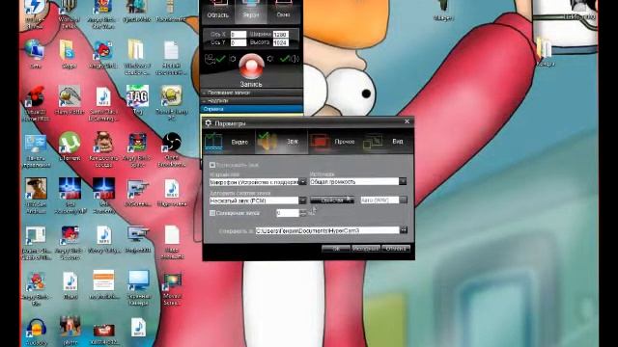Open the Прочее tab in Параметры
The height and width of the screenshot is (347, 618).
(x=334, y=142)
